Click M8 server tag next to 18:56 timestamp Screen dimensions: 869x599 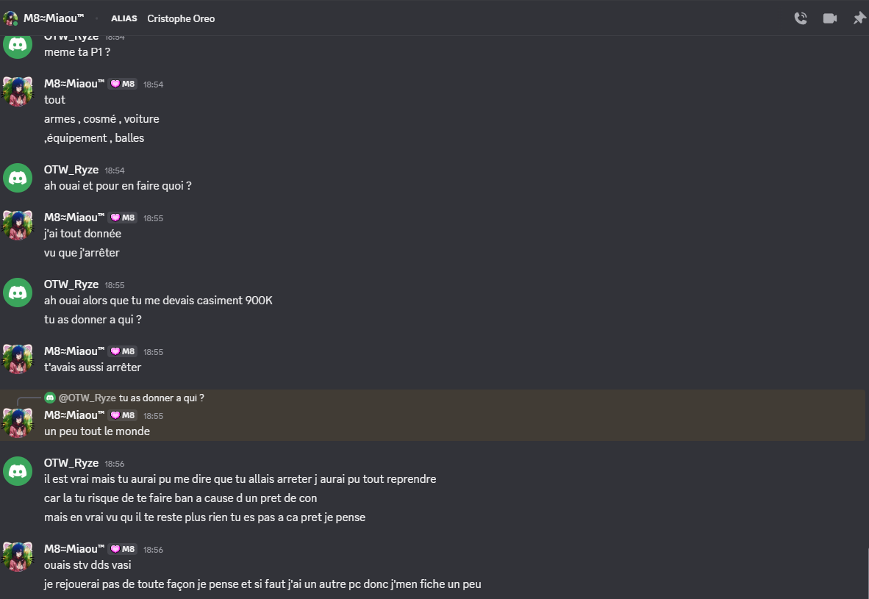click(x=123, y=549)
